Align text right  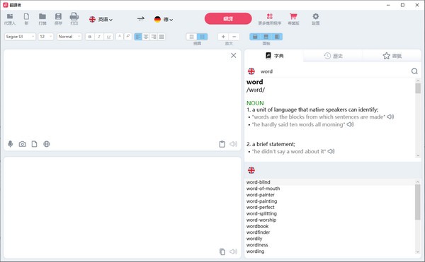(x=154, y=37)
